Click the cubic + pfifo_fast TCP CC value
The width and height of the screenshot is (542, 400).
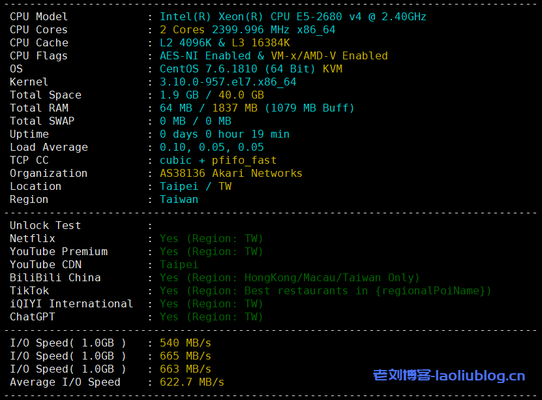pyautogui.click(x=218, y=160)
